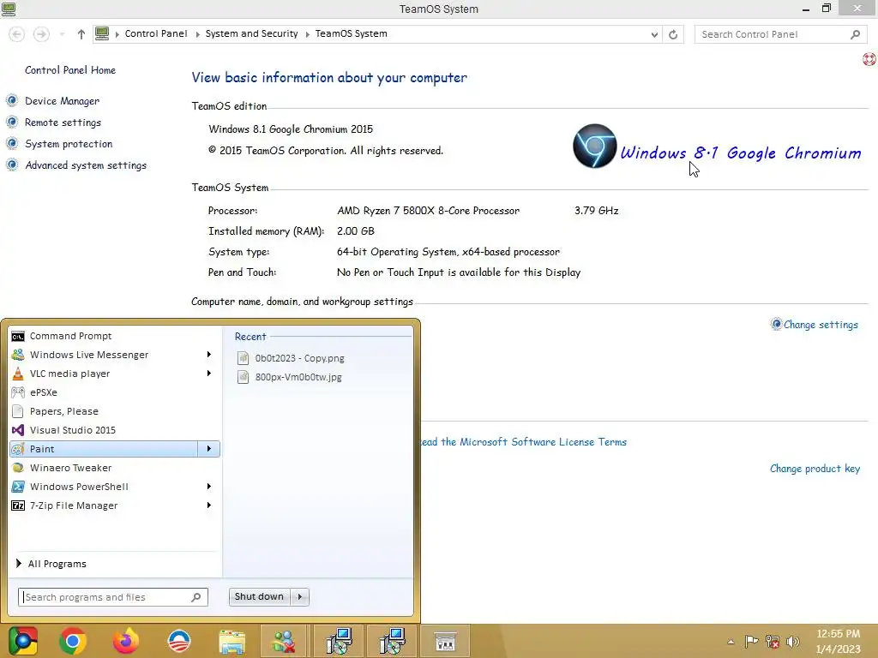878x658 pixels.
Task: Refresh the Control Panel page
Action: tap(673, 34)
